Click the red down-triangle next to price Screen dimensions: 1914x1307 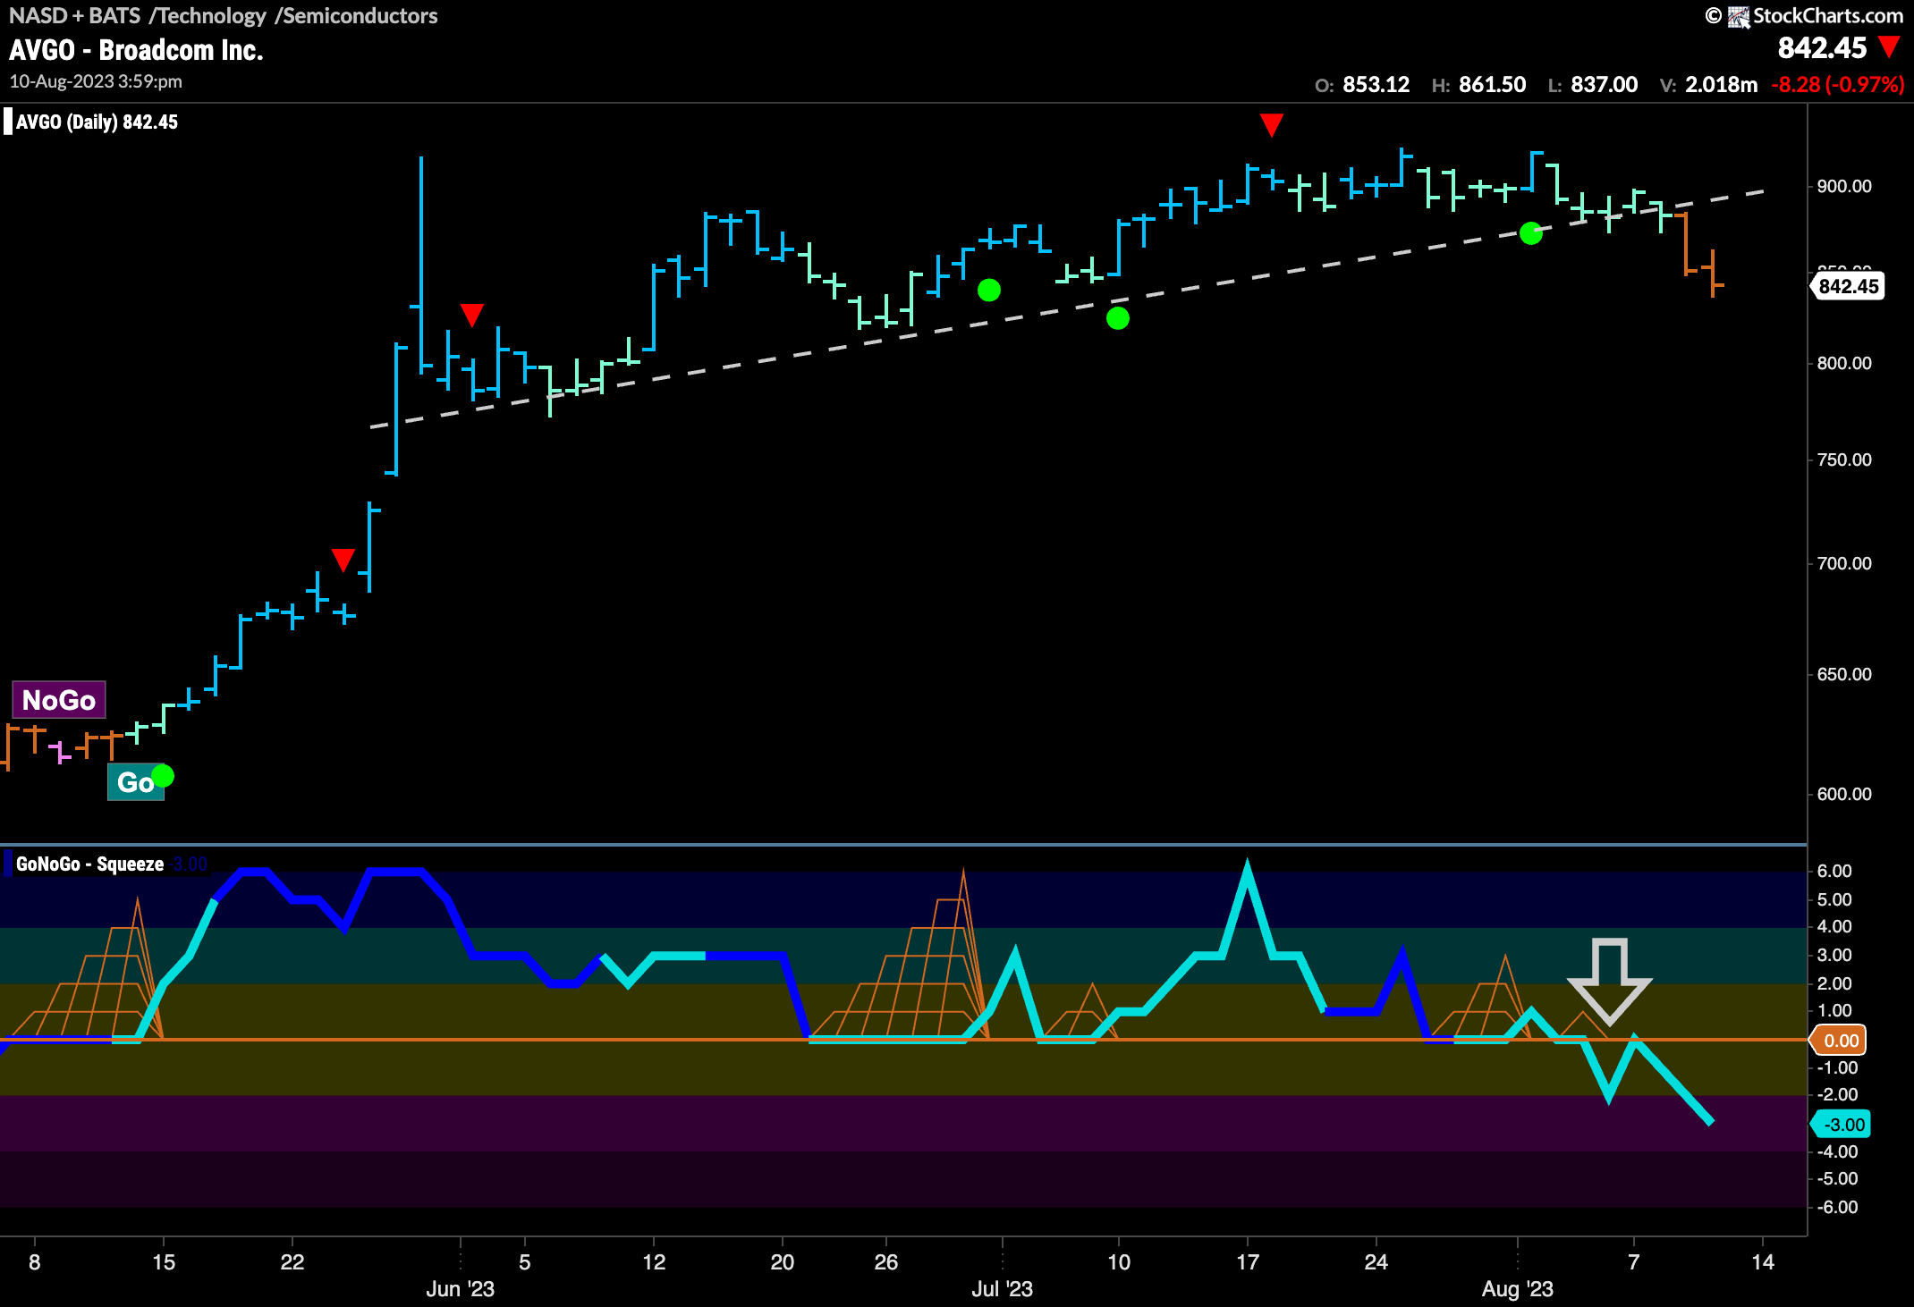tap(1889, 46)
